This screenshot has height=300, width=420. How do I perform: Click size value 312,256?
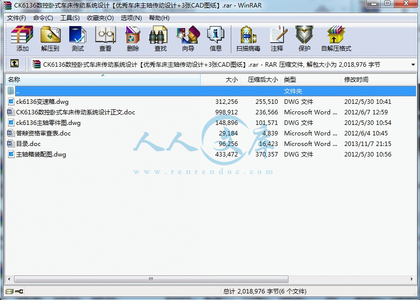click(x=226, y=102)
